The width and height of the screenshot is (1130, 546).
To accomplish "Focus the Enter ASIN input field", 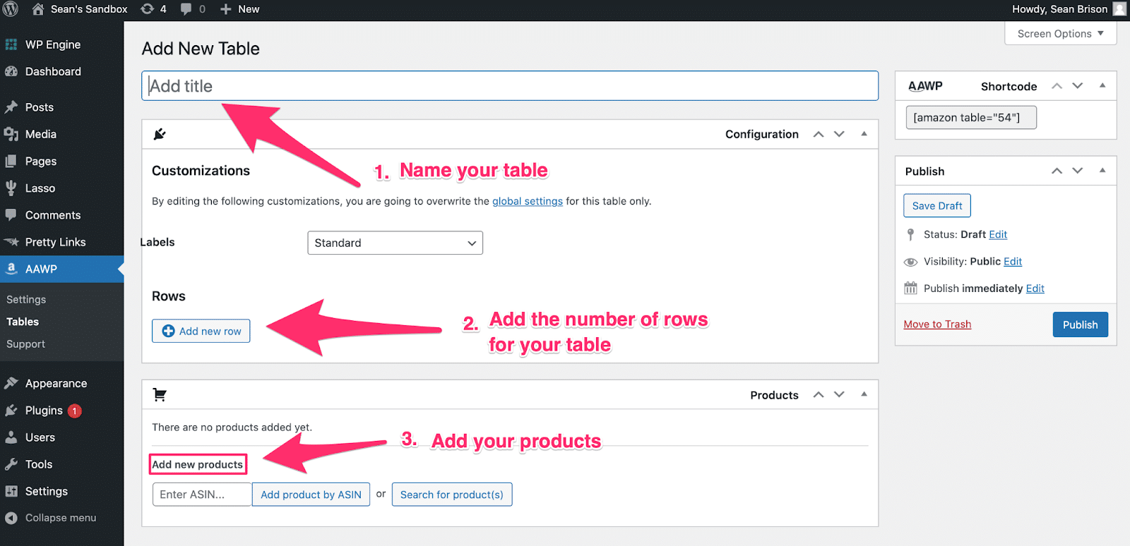I will (202, 495).
